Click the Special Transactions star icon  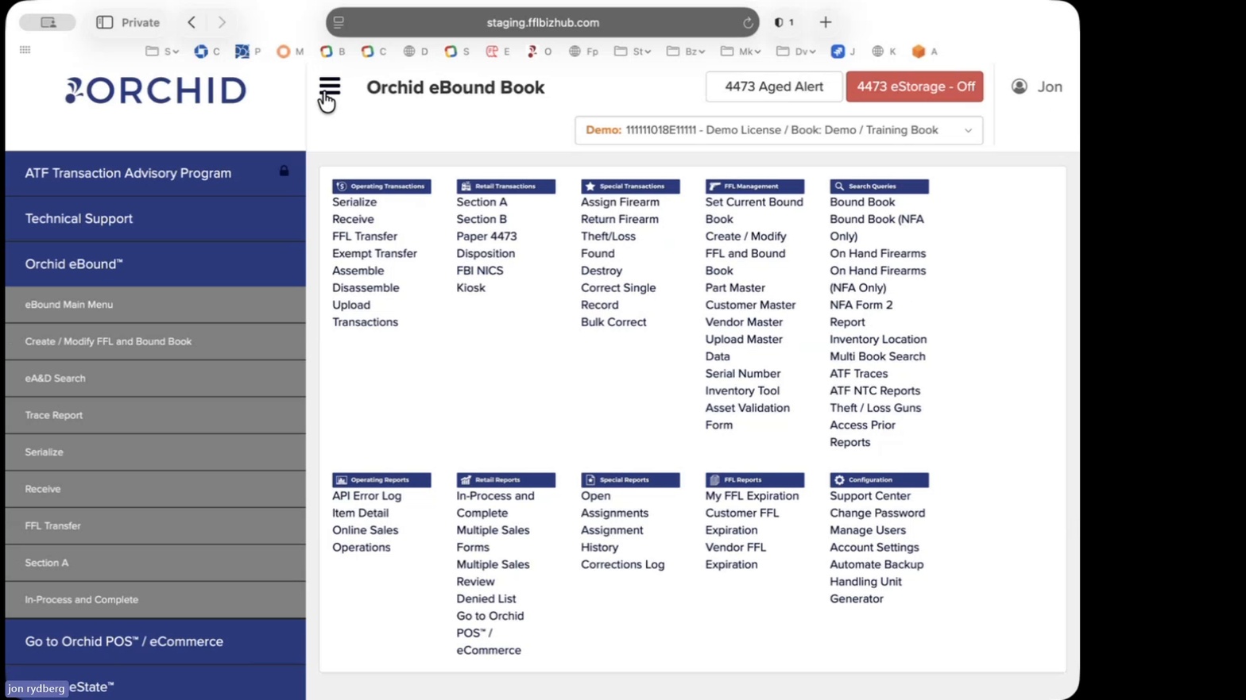tap(590, 187)
